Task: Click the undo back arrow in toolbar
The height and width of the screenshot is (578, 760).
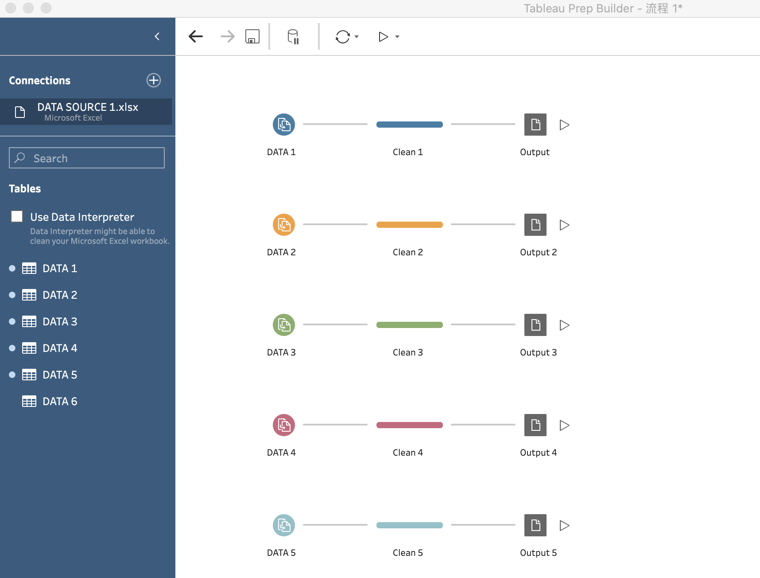Action: pyautogui.click(x=195, y=36)
